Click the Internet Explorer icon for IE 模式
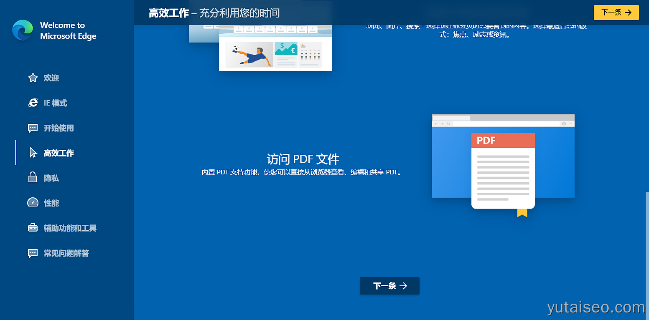This screenshot has height=320, width=649. pyautogui.click(x=33, y=103)
